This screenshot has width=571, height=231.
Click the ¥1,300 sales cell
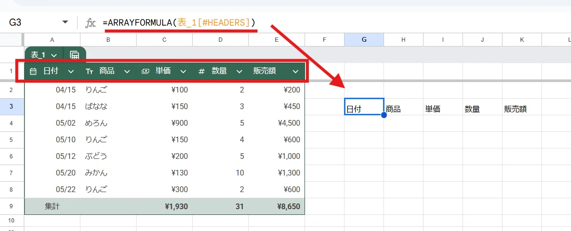(277, 173)
